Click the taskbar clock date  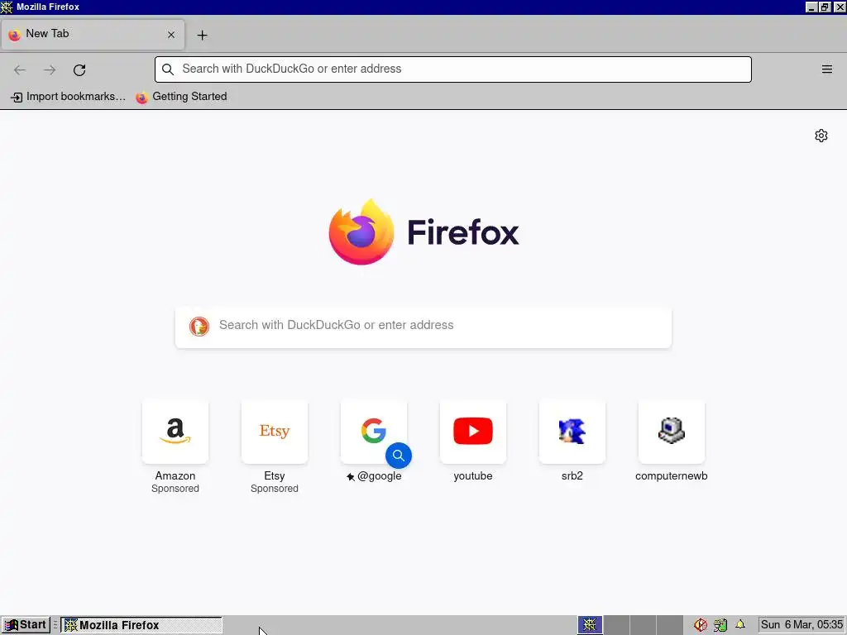tap(802, 625)
